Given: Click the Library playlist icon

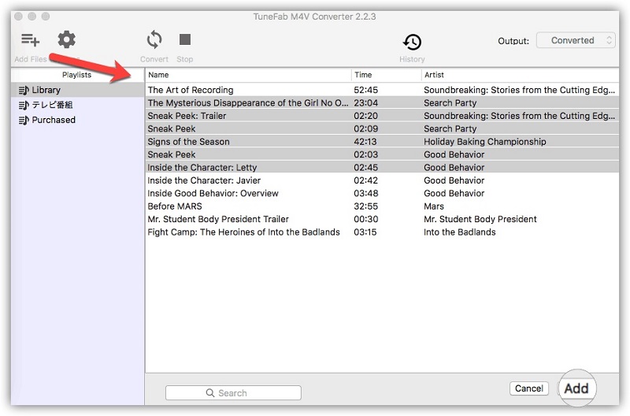Looking at the screenshot, I should point(24,90).
